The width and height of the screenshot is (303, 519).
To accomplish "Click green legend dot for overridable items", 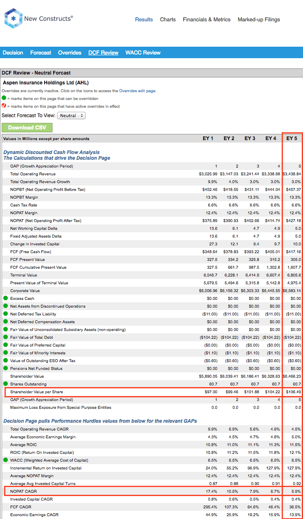I will [x=4, y=98].
